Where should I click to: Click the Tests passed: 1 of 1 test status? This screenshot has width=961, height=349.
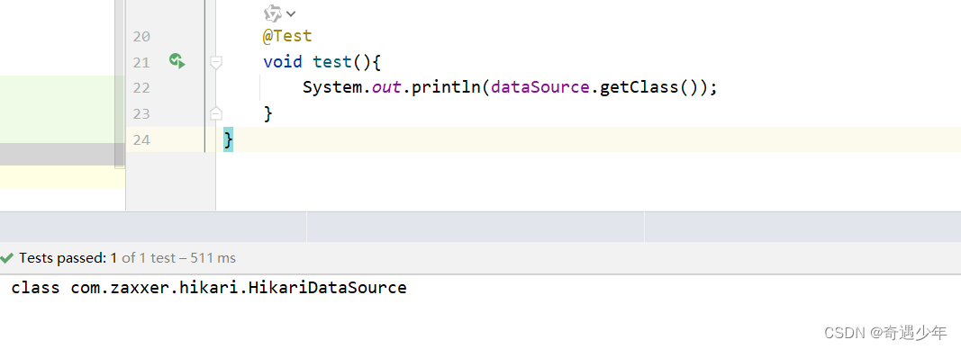point(127,258)
